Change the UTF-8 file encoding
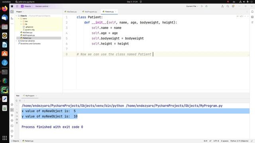 pos(216,141)
